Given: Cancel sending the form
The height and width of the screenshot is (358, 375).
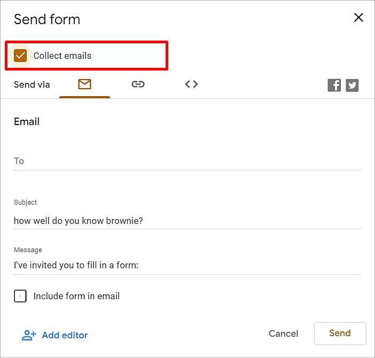Looking at the screenshot, I should (284, 333).
